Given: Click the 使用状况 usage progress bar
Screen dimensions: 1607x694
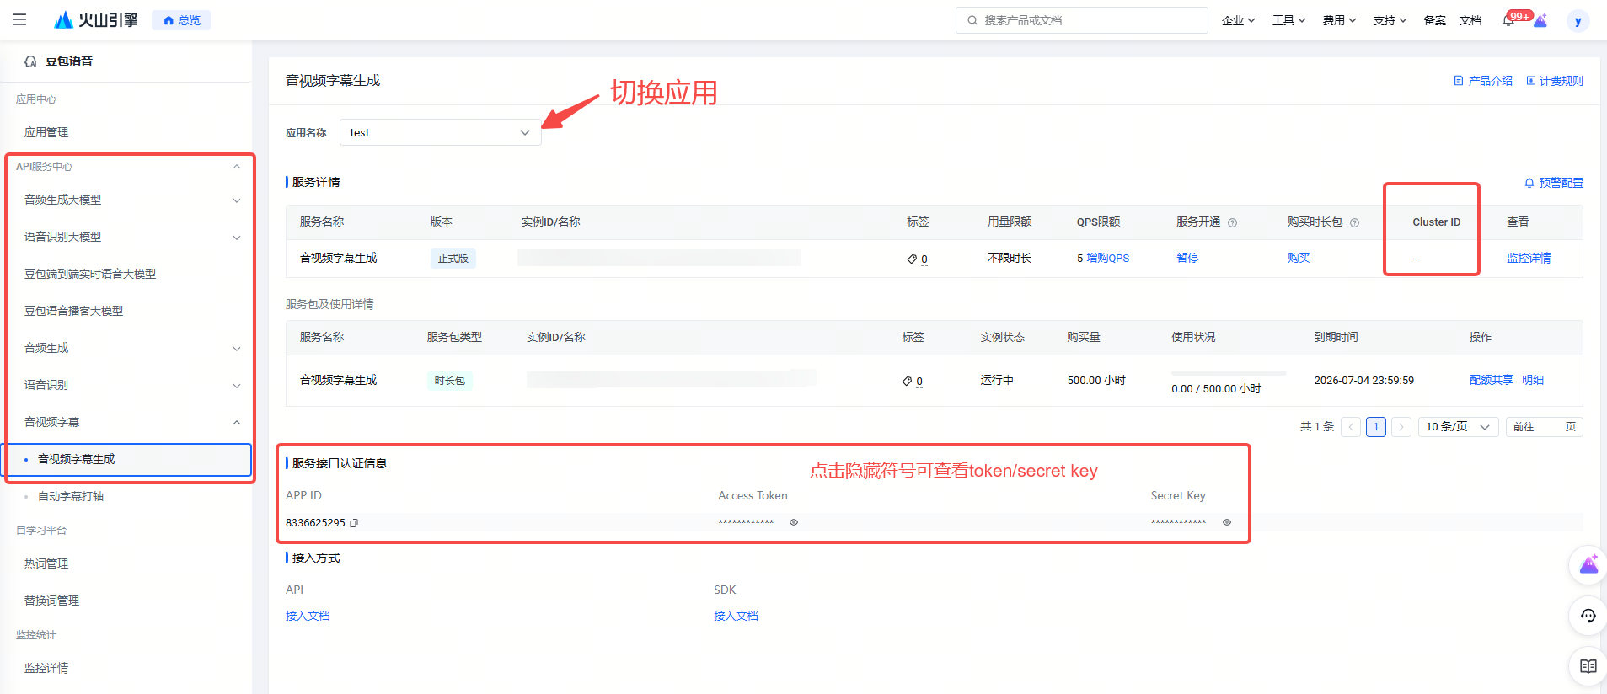Looking at the screenshot, I should coord(1229,372).
